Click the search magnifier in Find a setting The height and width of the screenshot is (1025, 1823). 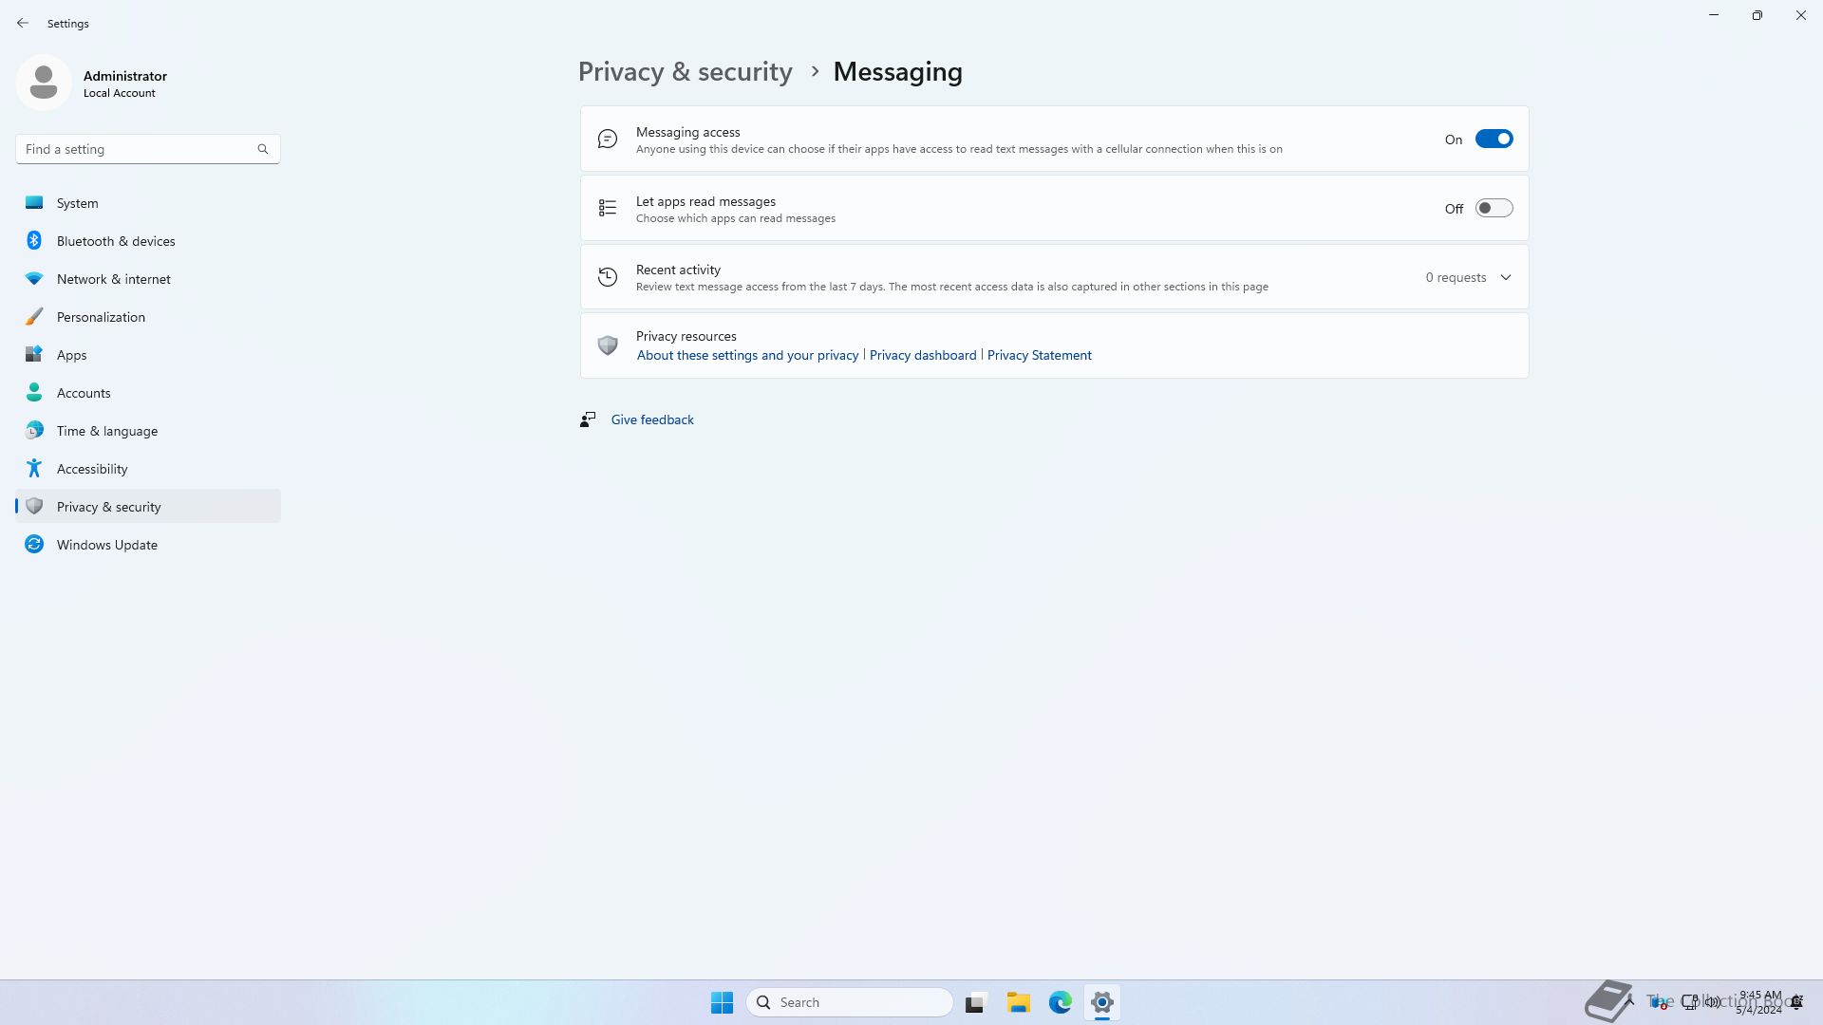click(263, 149)
